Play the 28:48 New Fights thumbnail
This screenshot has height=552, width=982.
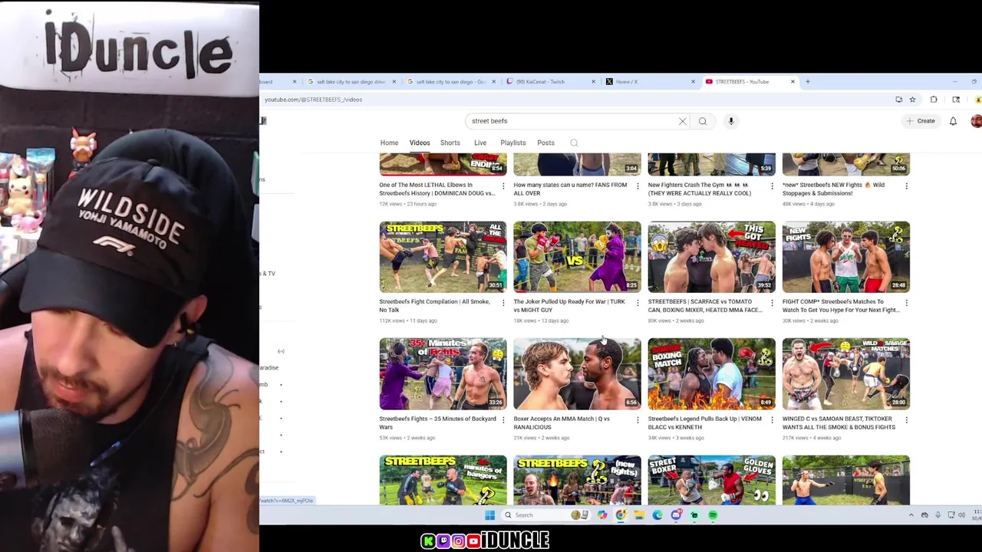(x=845, y=257)
